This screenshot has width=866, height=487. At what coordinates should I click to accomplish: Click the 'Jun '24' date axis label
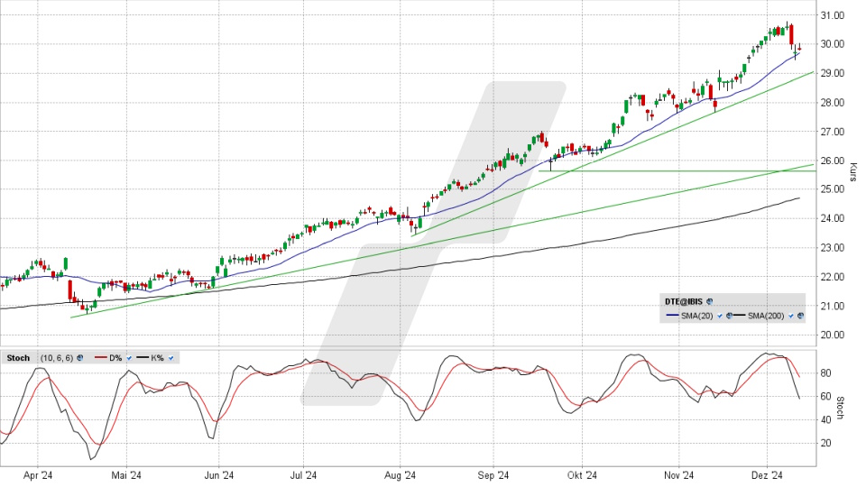point(219,475)
